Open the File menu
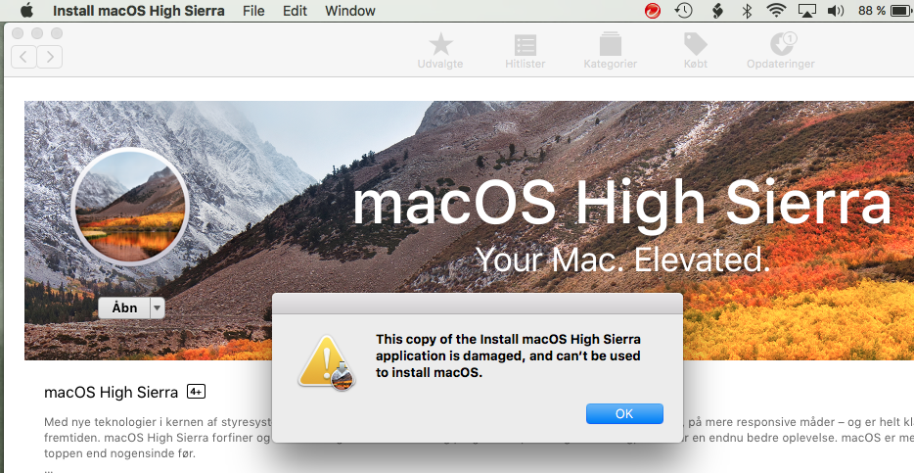 [x=253, y=11]
